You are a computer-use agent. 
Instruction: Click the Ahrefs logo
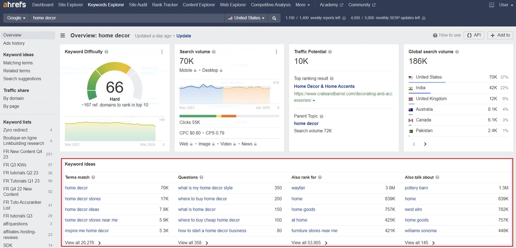coord(14,5)
